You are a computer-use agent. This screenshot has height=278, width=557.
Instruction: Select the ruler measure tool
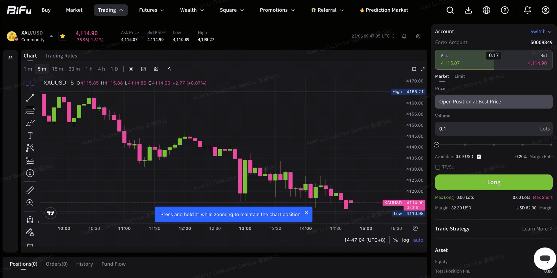pos(30,190)
